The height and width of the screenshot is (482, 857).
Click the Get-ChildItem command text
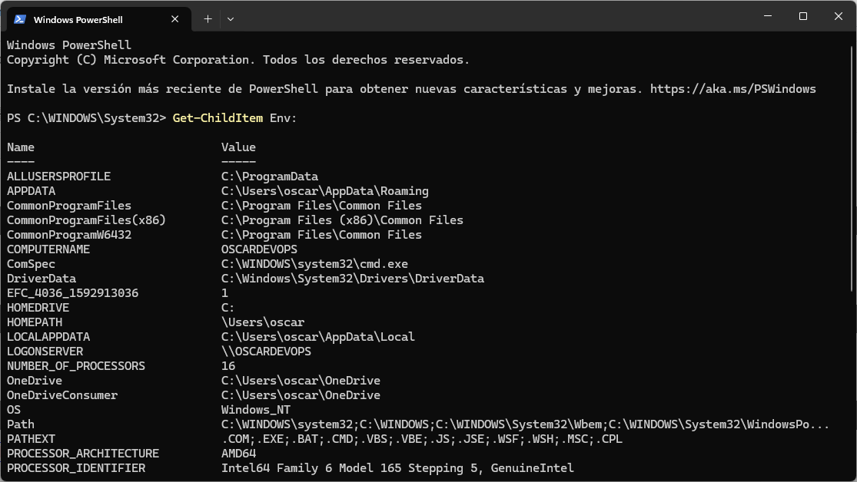click(218, 118)
